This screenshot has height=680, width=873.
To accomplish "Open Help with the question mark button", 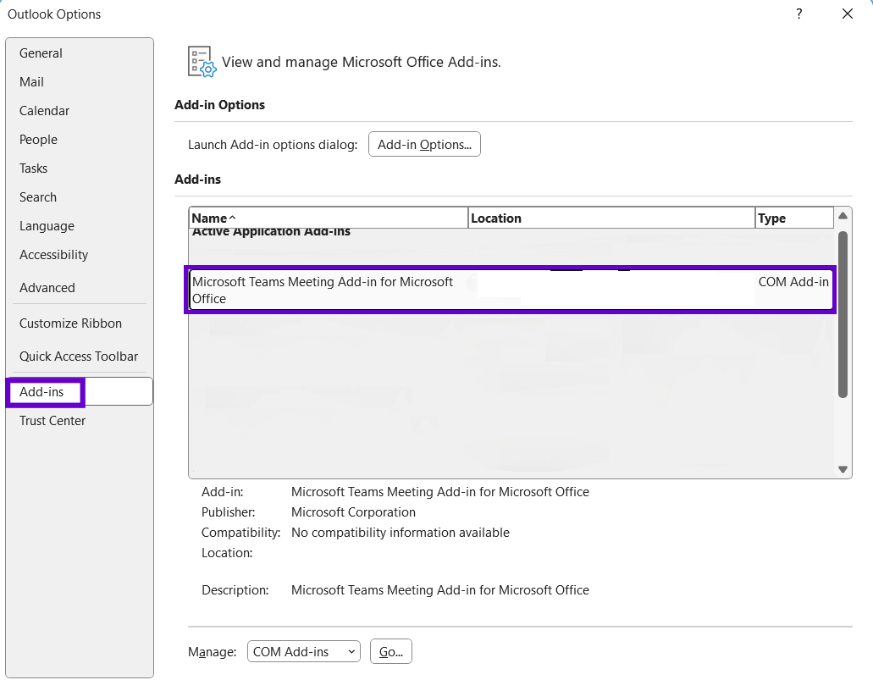I will pyautogui.click(x=799, y=14).
